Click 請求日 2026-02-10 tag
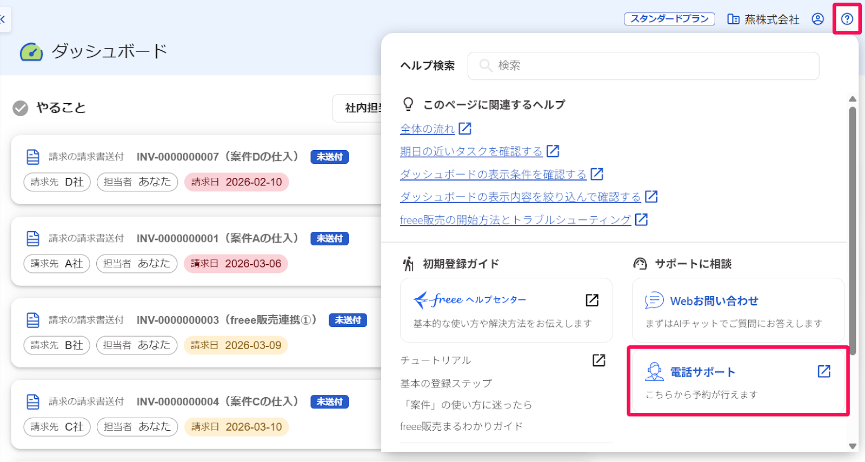The image size is (865, 462). point(237,182)
